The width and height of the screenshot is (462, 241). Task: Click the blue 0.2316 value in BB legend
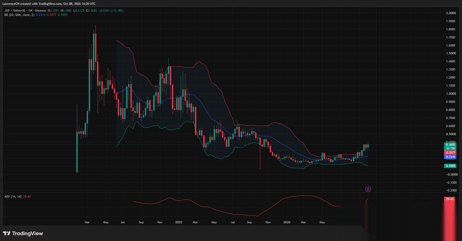(41, 15)
